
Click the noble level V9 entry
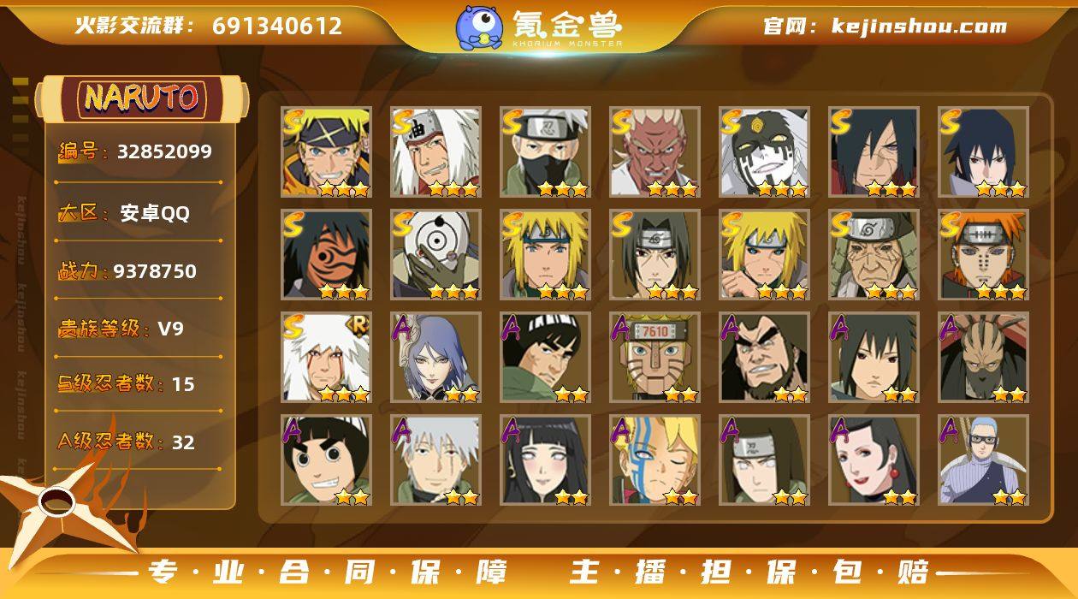170,329
